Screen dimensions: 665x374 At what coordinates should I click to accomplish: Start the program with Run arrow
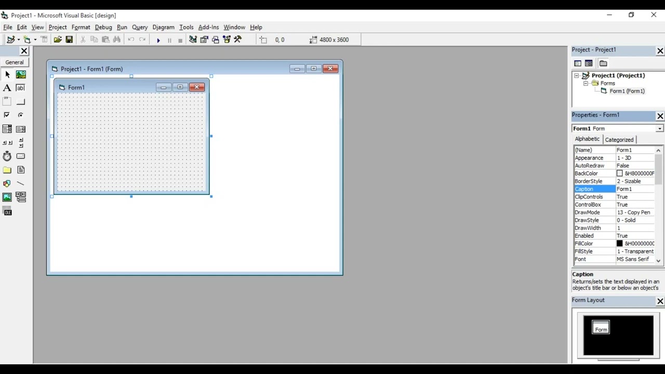click(x=158, y=40)
